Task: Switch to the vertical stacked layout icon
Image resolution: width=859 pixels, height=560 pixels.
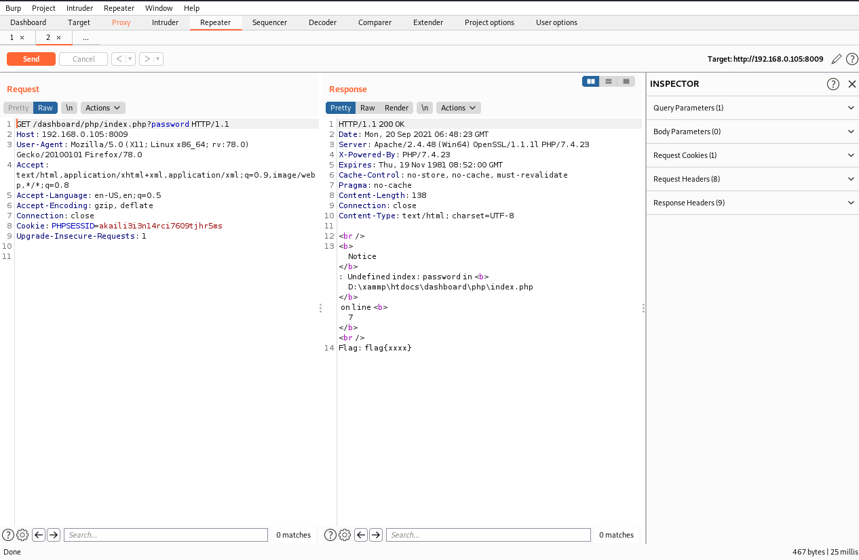Action: [609, 81]
